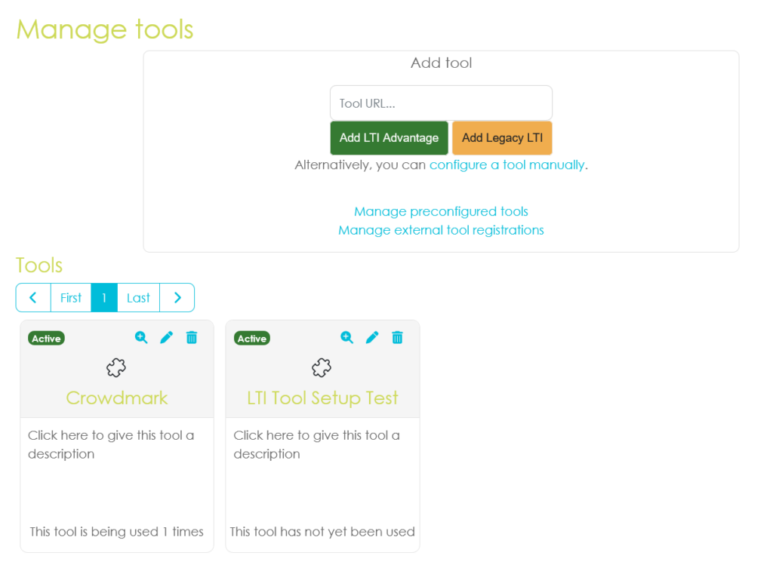Select page 1 in pagination
Image resolution: width=773 pixels, height=574 pixels.
tap(104, 298)
